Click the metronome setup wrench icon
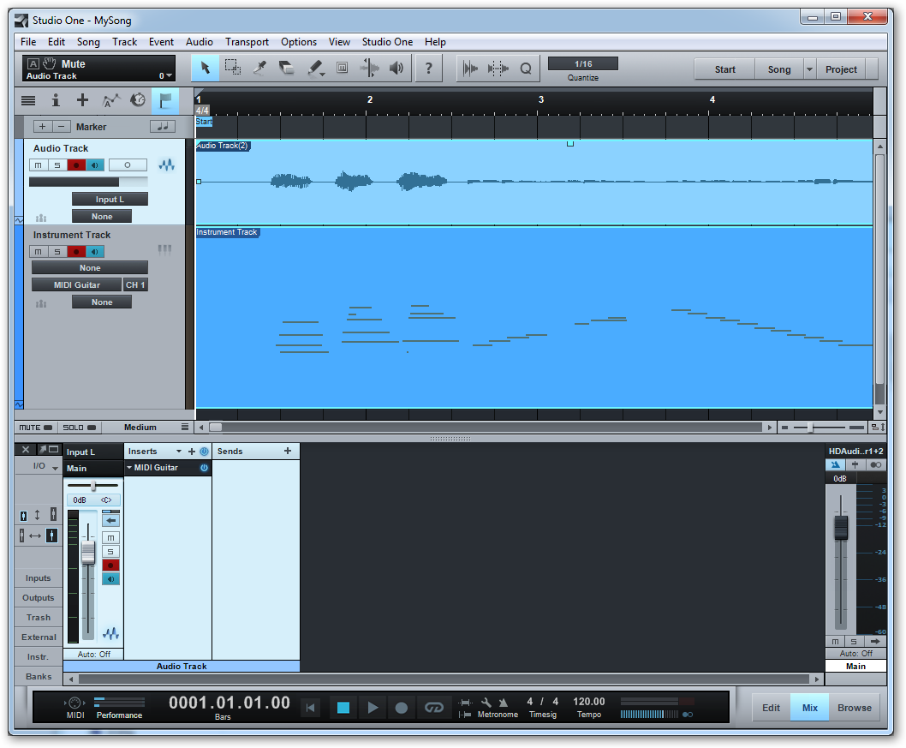Screen dimensions: 906x748 tap(486, 703)
